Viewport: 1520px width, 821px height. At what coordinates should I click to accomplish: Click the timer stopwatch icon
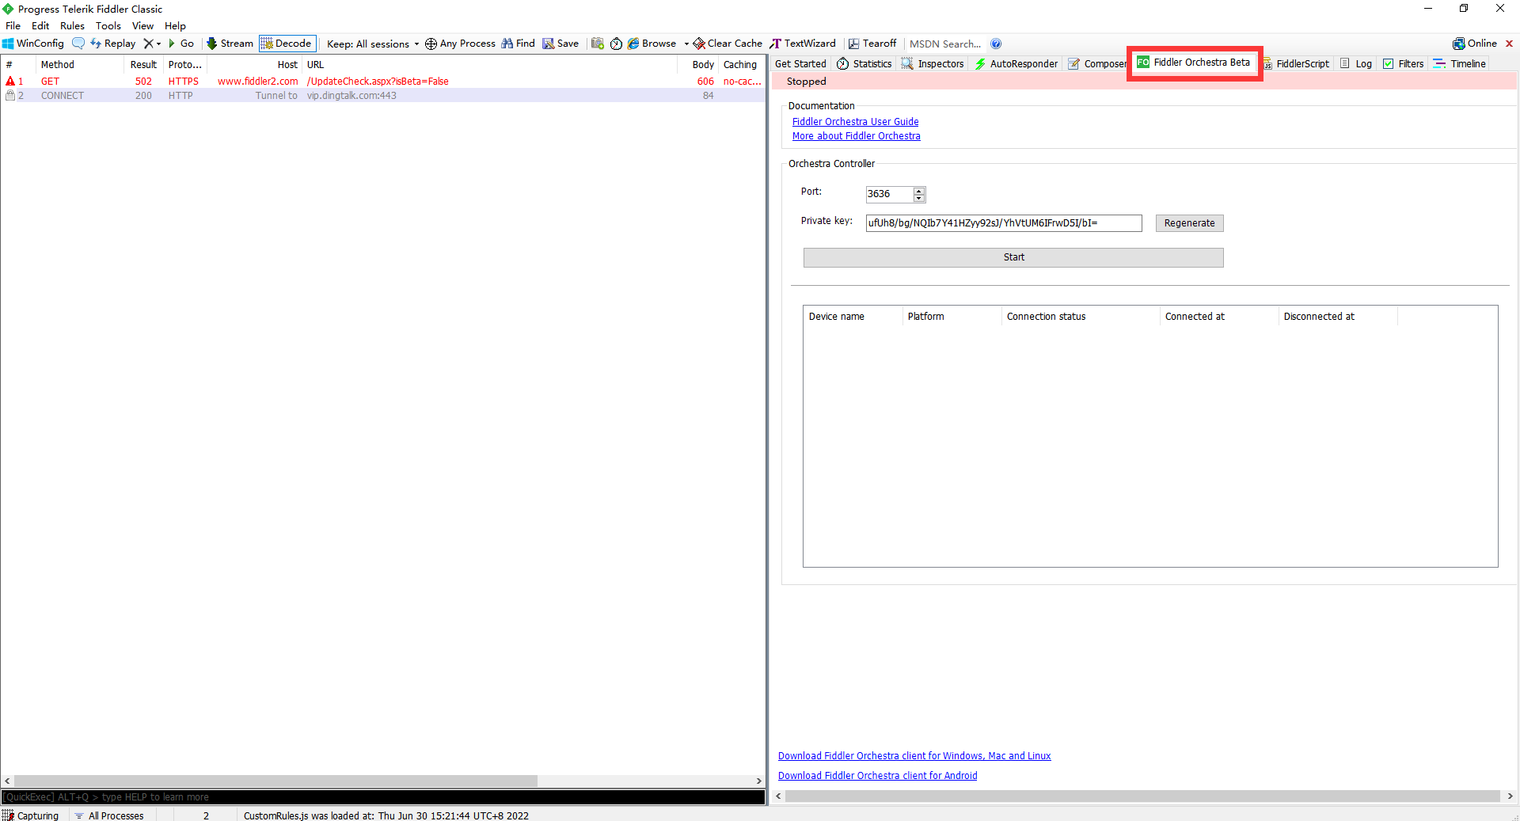(x=616, y=44)
